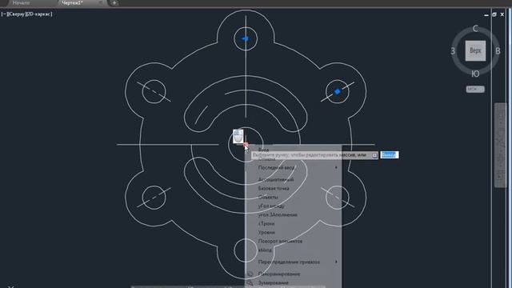512x288 pixels.
Task: Select Базовая точка option
Action: pyautogui.click(x=274, y=189)
